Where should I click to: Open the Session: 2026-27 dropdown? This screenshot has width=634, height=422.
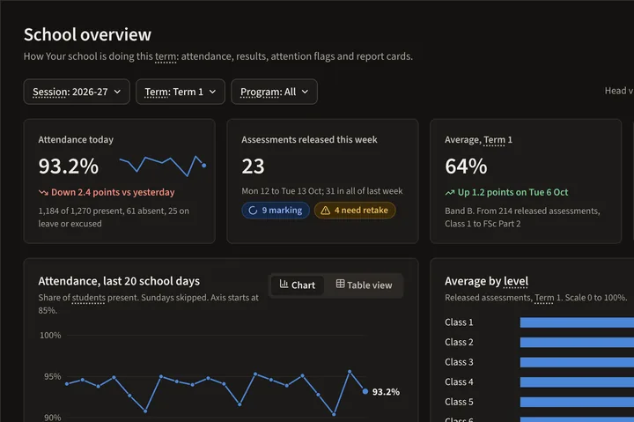[x=77, y=92]
